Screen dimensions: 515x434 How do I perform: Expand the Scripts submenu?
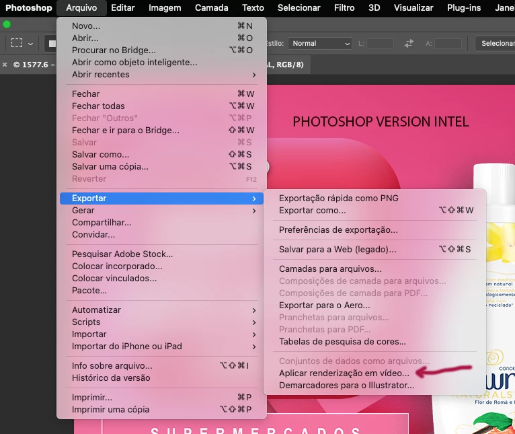tap(161, 322)
